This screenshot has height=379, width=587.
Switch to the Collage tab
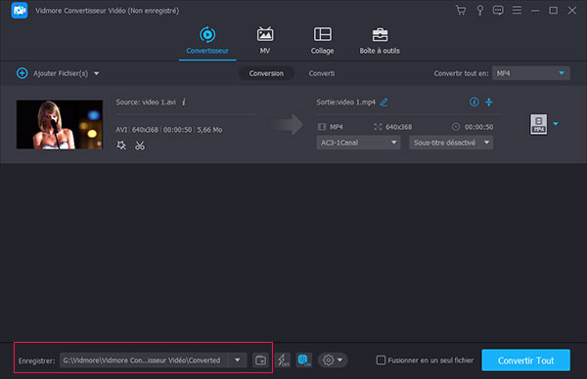coord(322,41)
